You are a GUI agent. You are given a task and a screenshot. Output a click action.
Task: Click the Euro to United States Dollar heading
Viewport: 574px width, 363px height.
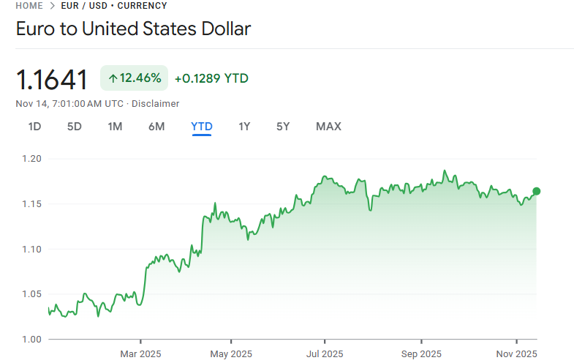coord(133,29)
